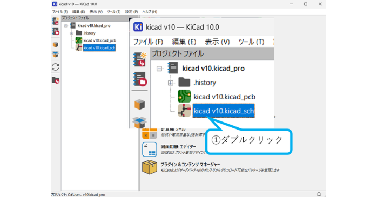The height and width of the screenshot is (197, 377).
Task: Open 表示 (V) in the enlarged inset menu bar
Action: click(x=217, y=42)
